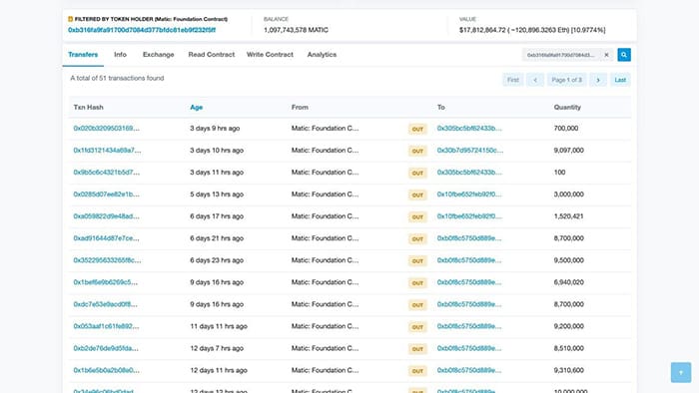Image resolution: width=699 pixels, height=393 pixels.
Task: Open recipient address in 700,000 quantity row
Action: coord(469,129)
